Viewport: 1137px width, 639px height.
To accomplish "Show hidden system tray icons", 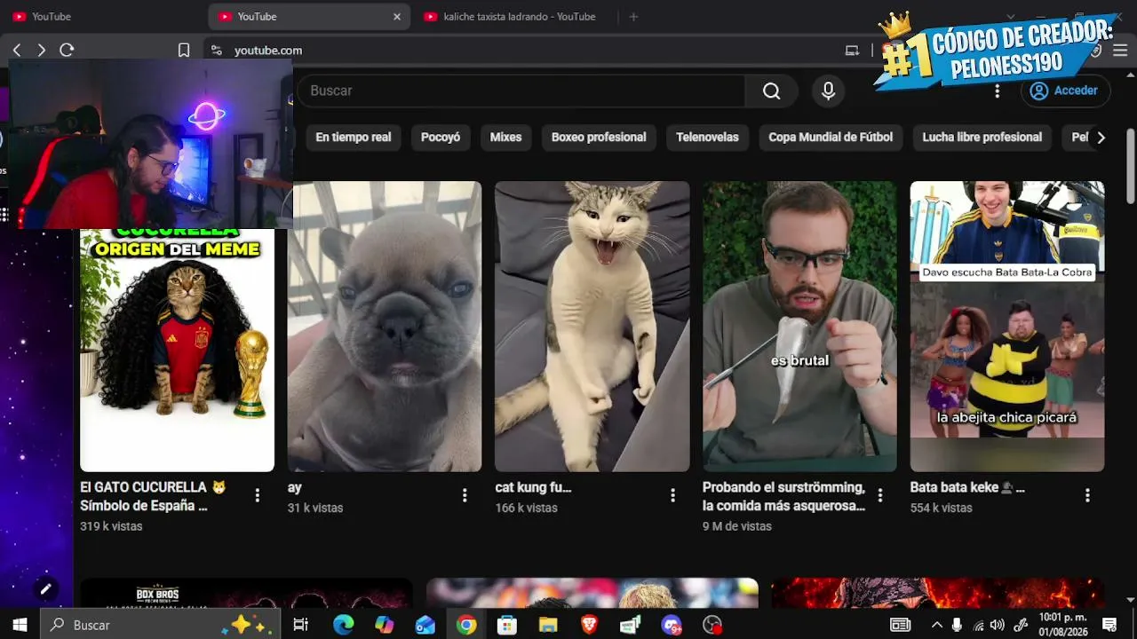I will pyautogui.click(x=937, y=625).
